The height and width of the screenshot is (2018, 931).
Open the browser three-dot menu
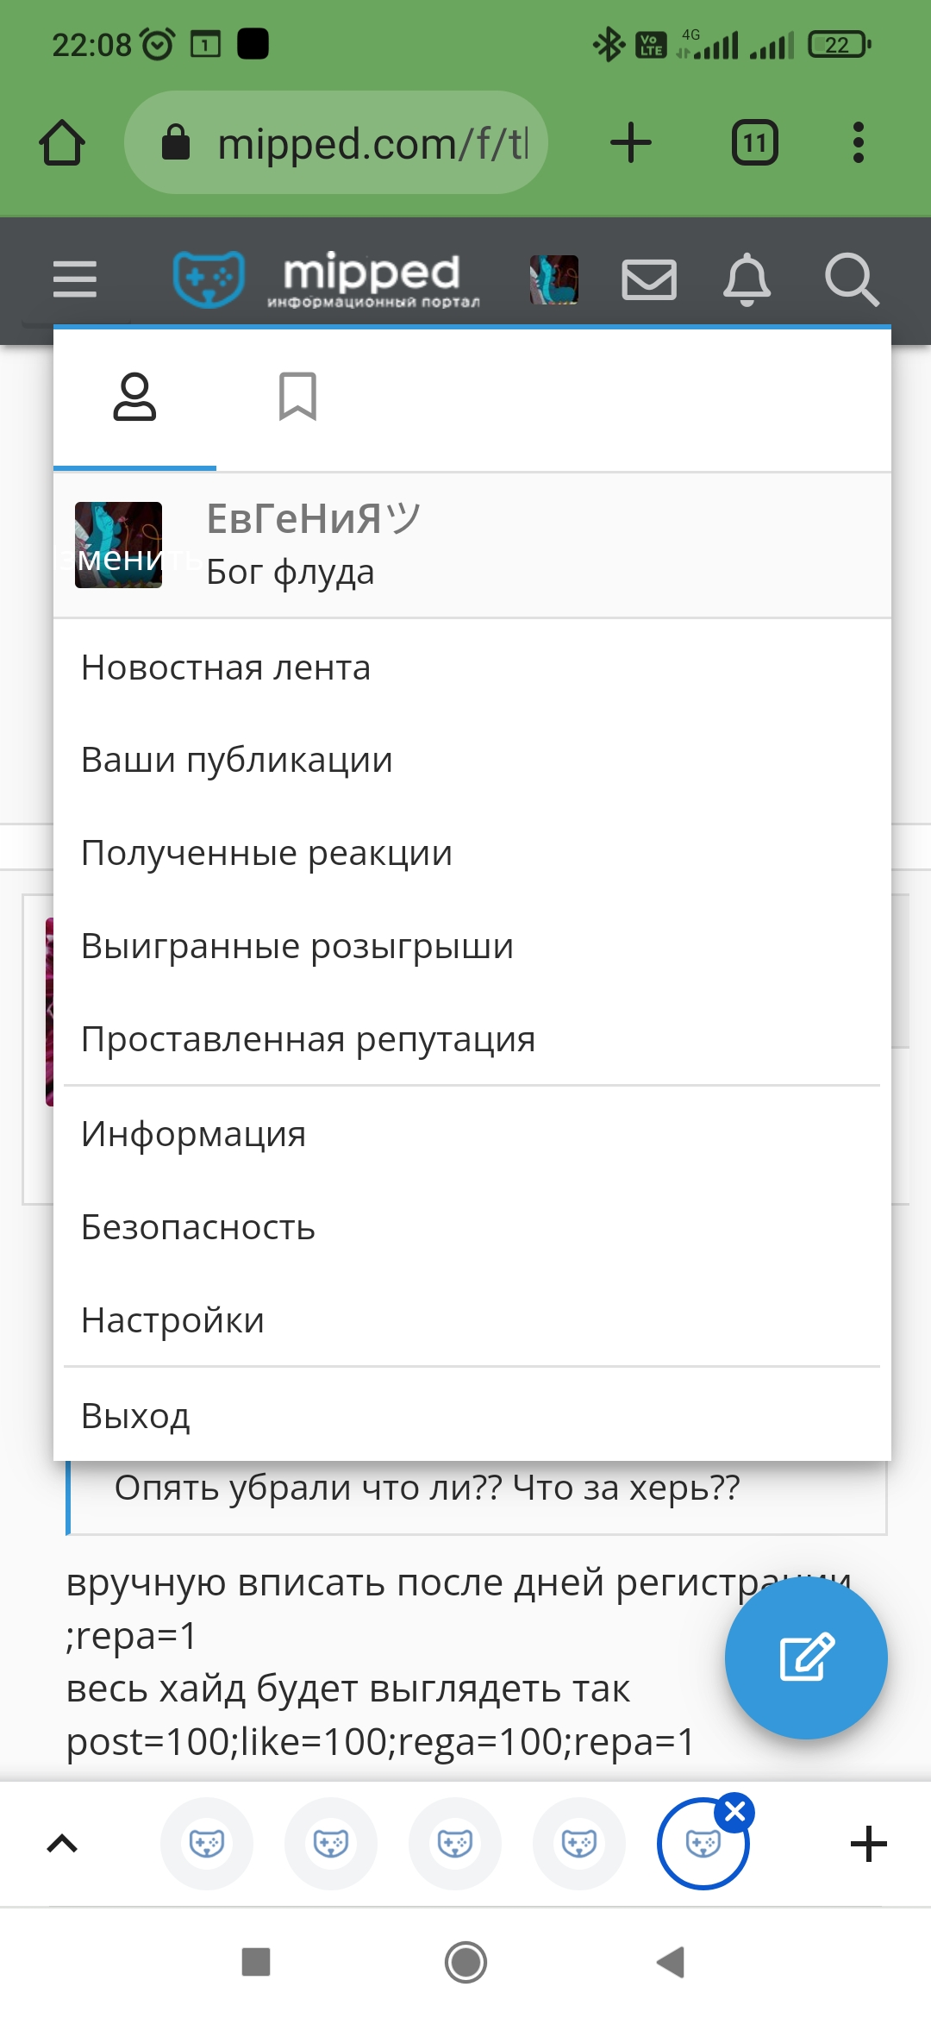click(x=858, y=142)
